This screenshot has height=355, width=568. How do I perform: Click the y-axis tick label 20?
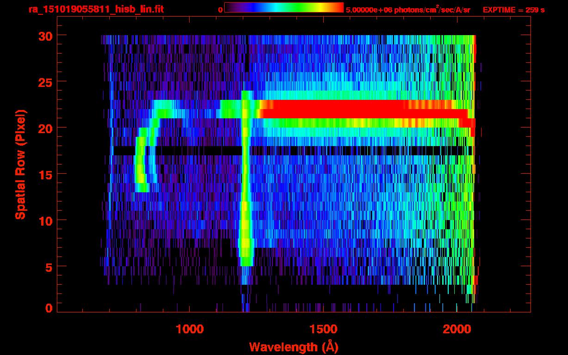coord(45,128)
